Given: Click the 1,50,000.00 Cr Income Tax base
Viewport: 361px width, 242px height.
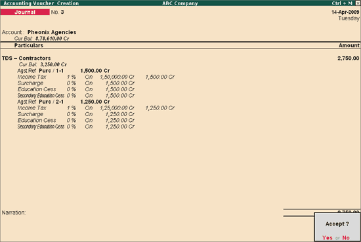Looking at the screenshot, I should tap(117, 77).
